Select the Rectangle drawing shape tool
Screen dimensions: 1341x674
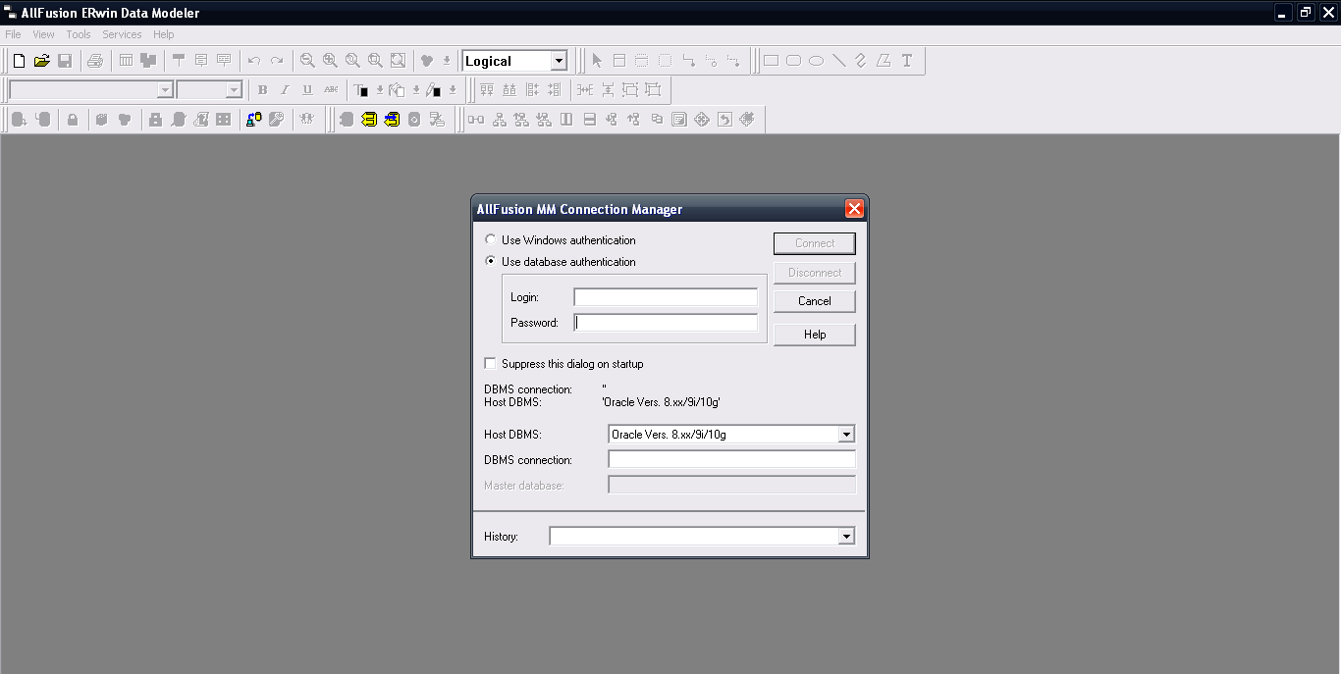771,61
